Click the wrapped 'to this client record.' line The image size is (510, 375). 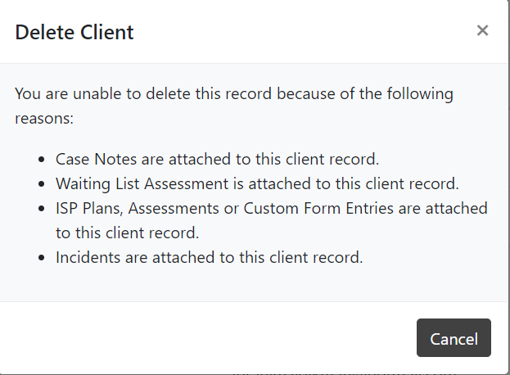click(x=127, y=233)
